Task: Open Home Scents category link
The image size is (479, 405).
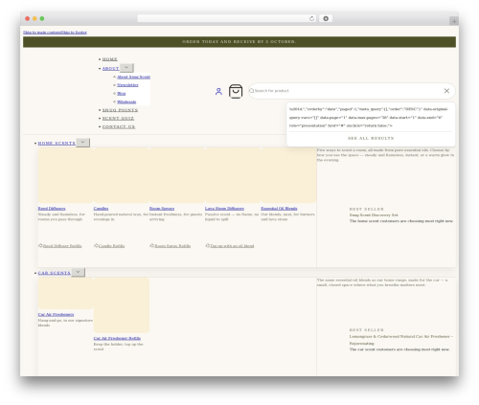Action: [57, 144]
